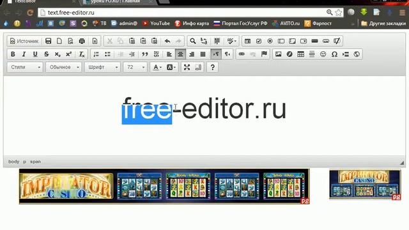409x230 pixels.
Task: Toggle subscript formatting
Action: tap(58, 54)
